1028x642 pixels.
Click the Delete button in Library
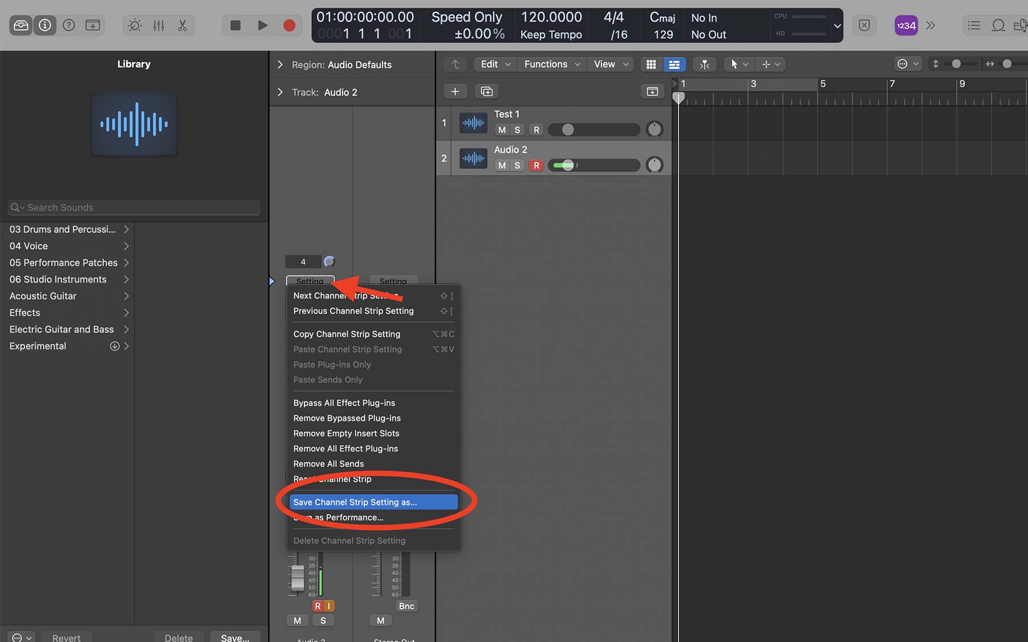pyautogui.click(x=179, y=637)
